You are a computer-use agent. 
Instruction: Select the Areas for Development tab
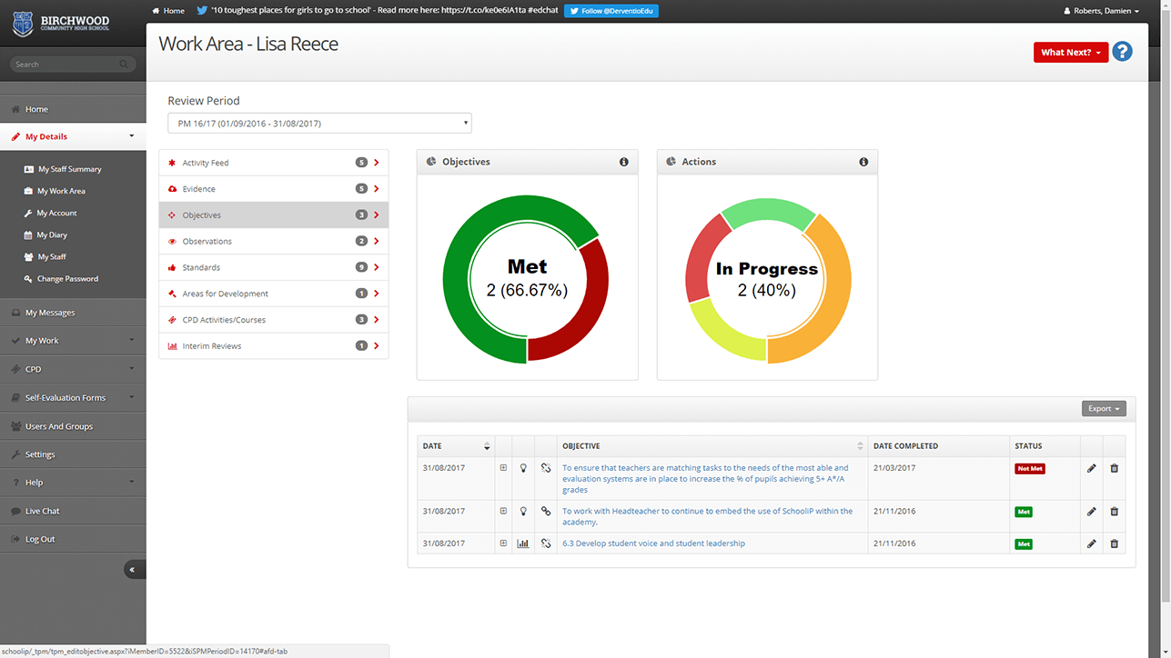click(x=274, y=294)
